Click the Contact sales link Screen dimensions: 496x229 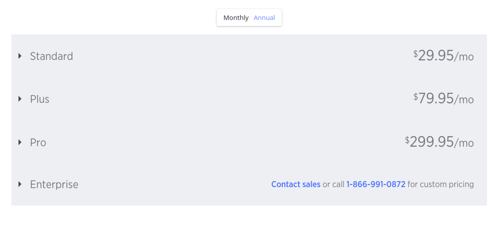(x=296, y=185)
